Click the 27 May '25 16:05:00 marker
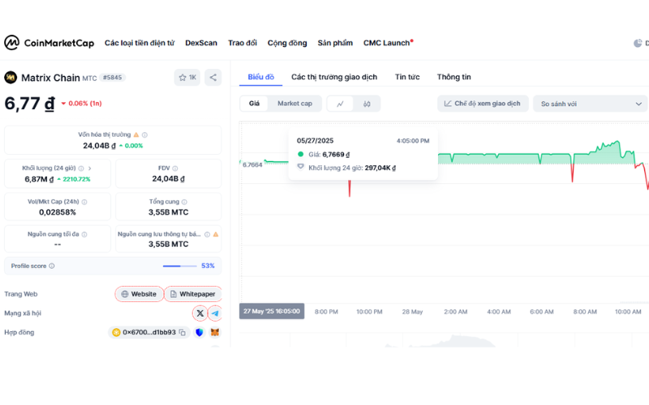Viewport: 649px width, 405px height. tap(272, 311)
